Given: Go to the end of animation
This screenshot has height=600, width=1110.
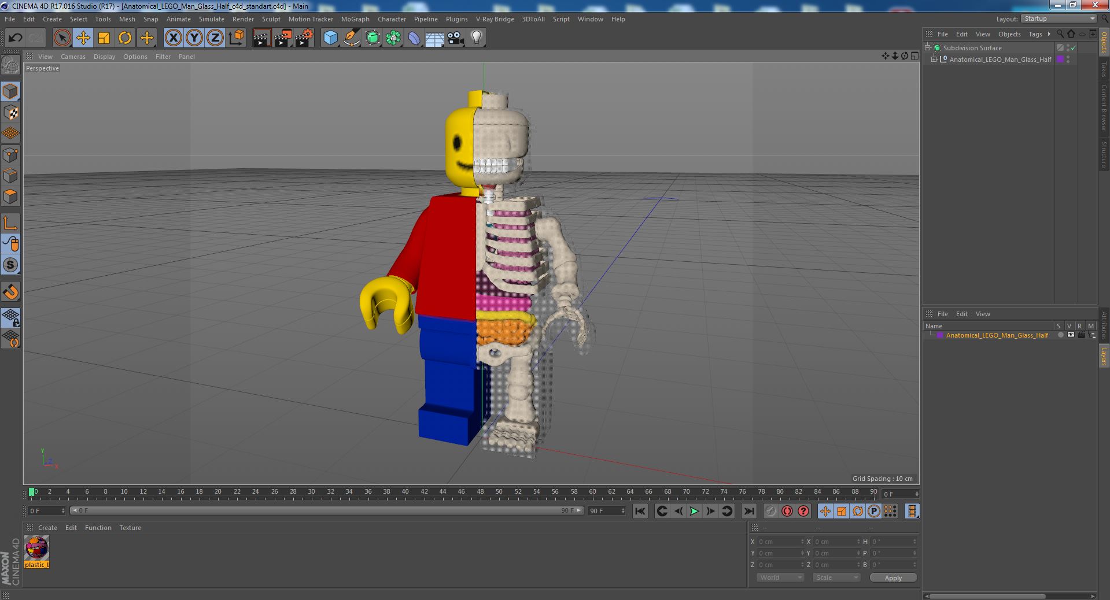Looking at the screenshot, I should point(748,511).
